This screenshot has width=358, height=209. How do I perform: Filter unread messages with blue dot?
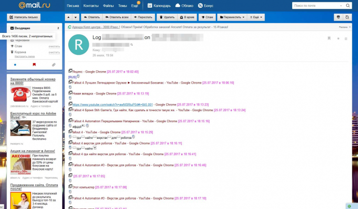pos(15,65)
